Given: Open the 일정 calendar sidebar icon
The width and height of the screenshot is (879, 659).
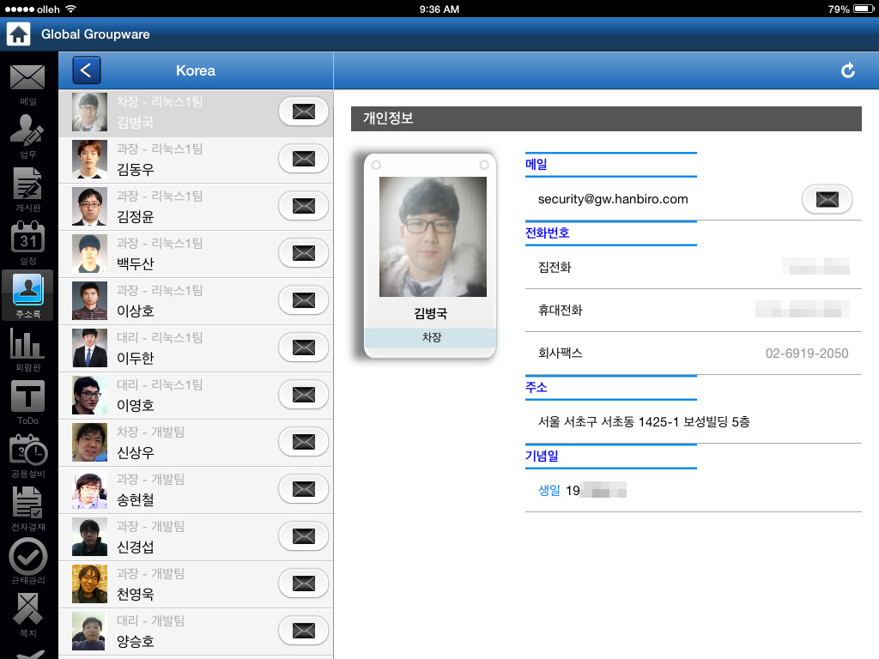Looking at the screenshot, I should click(27, 243).
